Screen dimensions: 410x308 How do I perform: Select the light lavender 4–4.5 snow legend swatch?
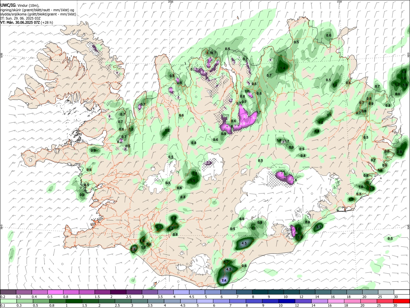(181, 292)
